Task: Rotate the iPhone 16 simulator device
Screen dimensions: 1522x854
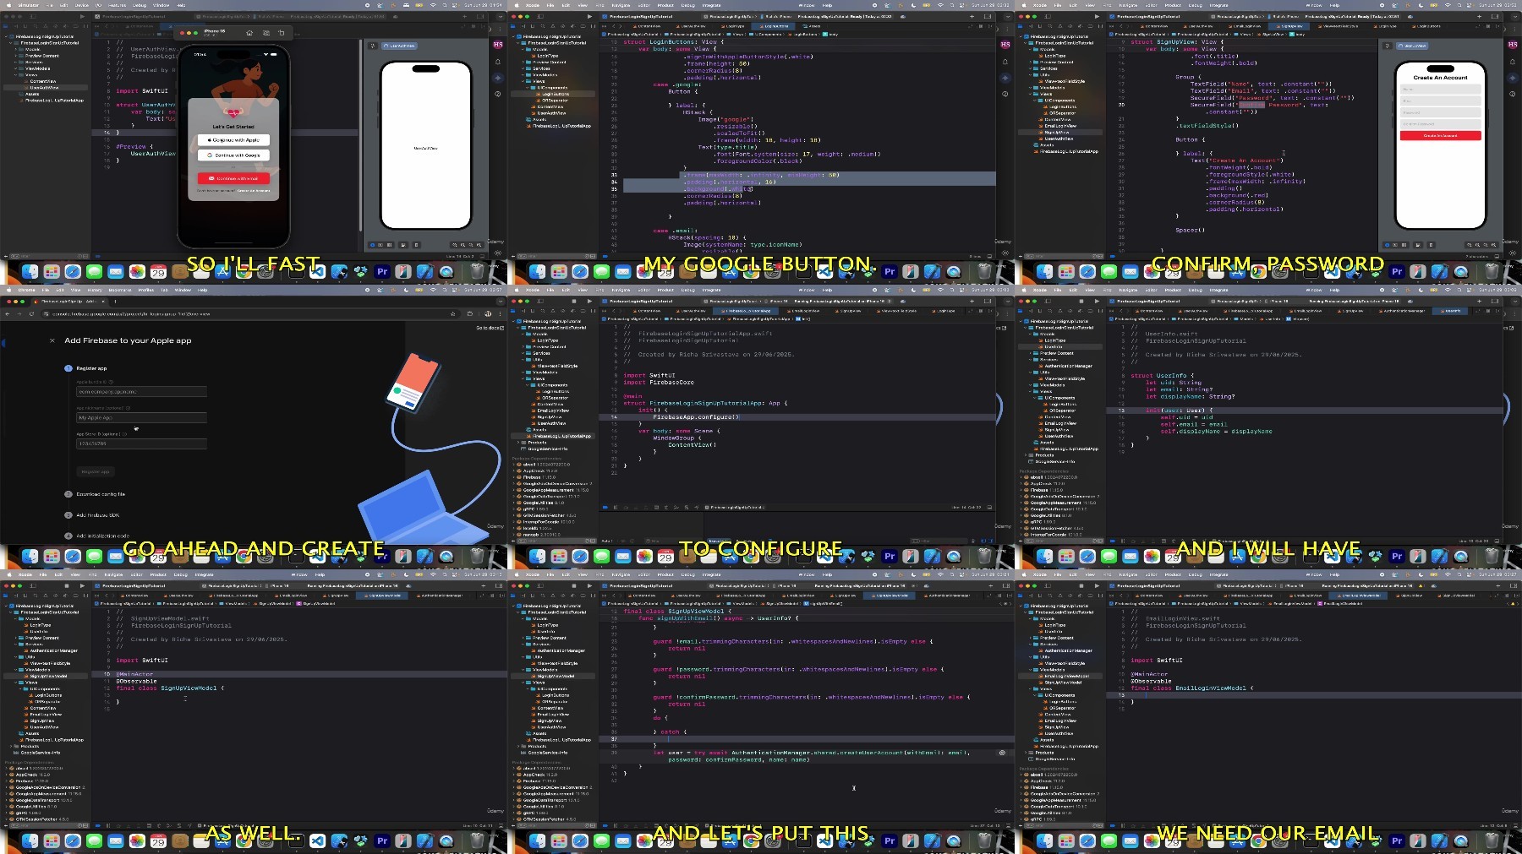Action: click(282, 33)
